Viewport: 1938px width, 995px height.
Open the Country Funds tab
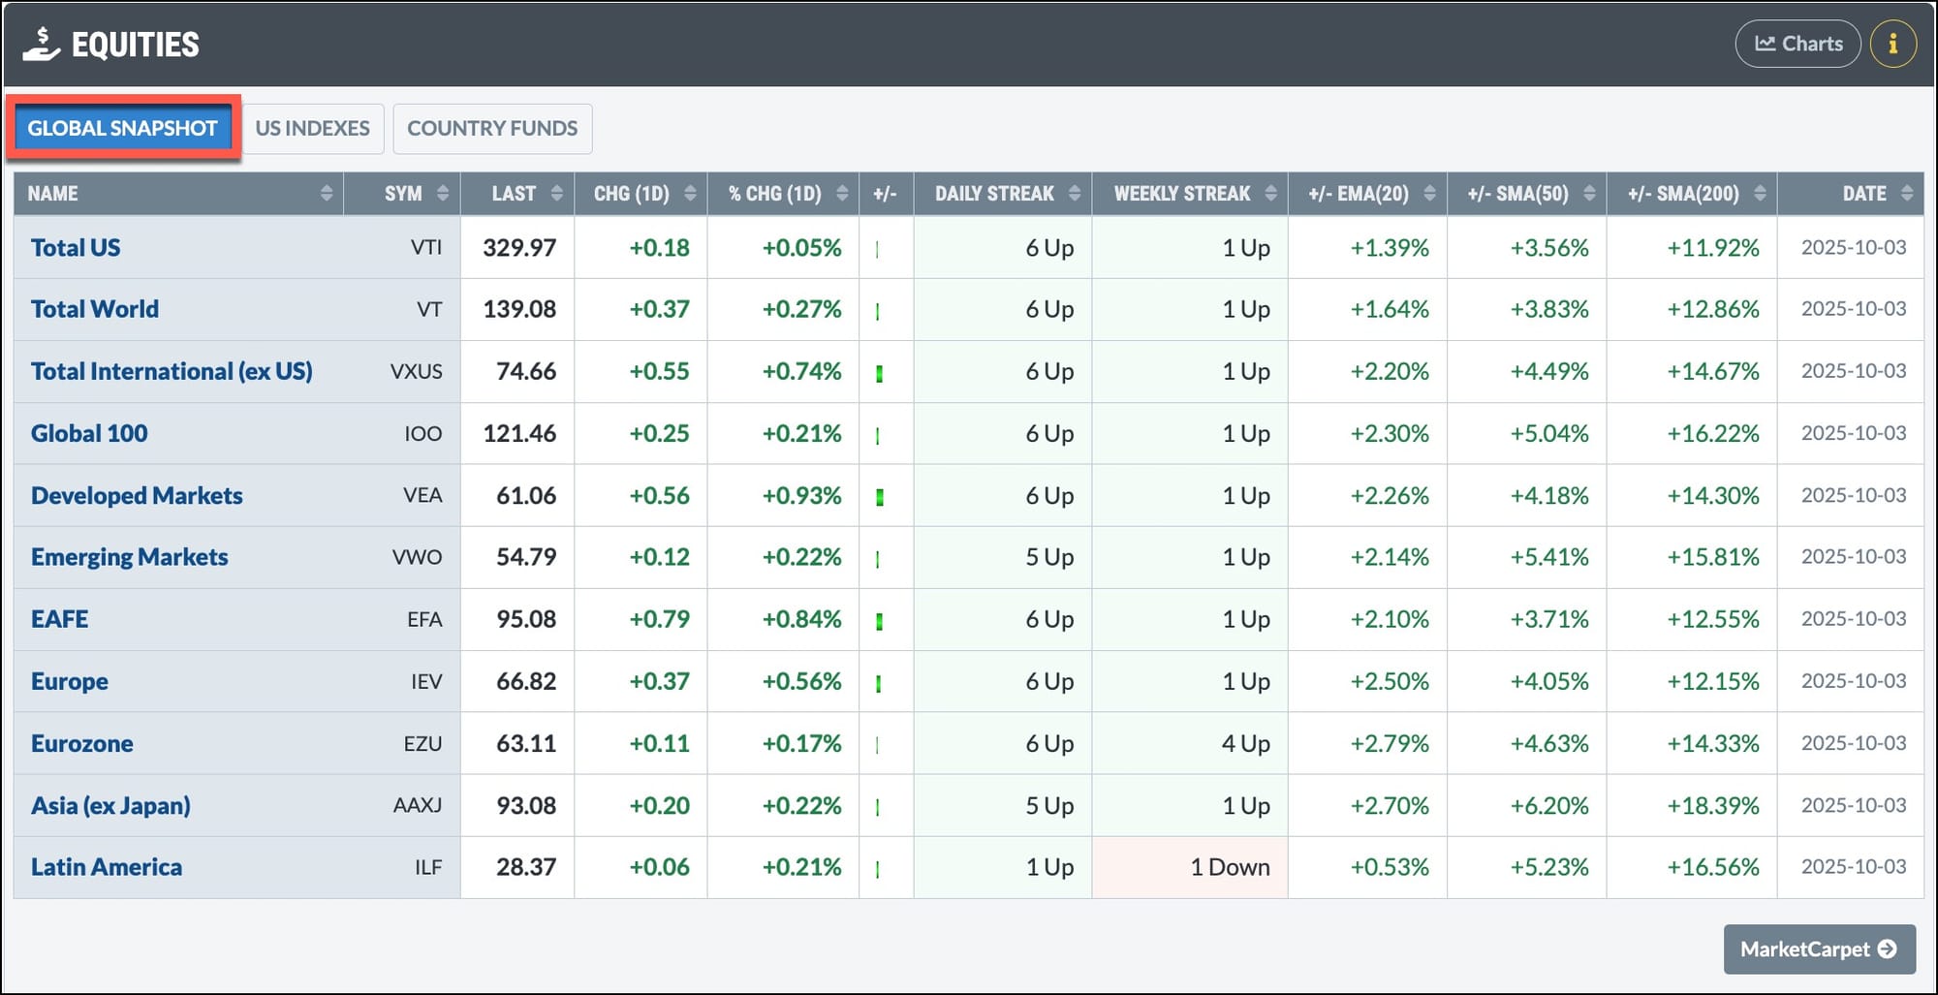492,129
